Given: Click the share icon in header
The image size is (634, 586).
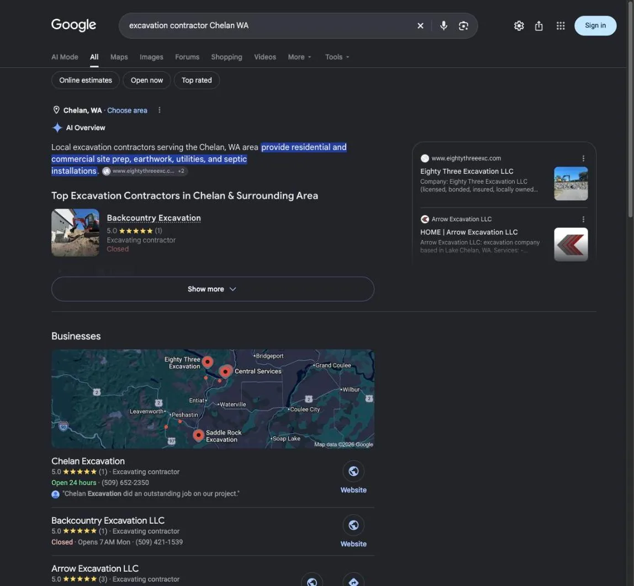Looking at the screenshot, I should click(x=538, y=26).
